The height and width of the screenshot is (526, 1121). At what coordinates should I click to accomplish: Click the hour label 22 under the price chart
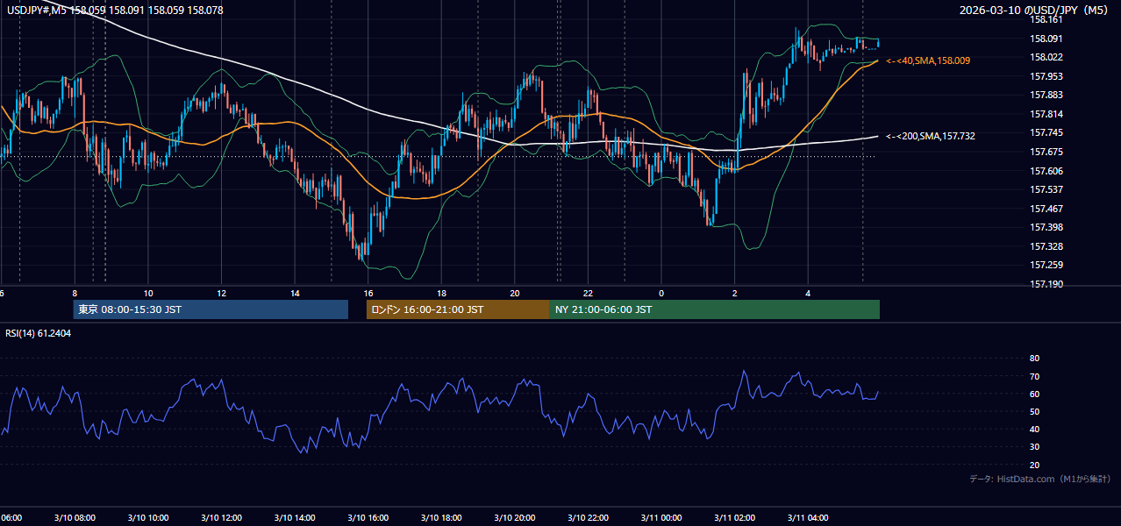[x=589, y=293]
